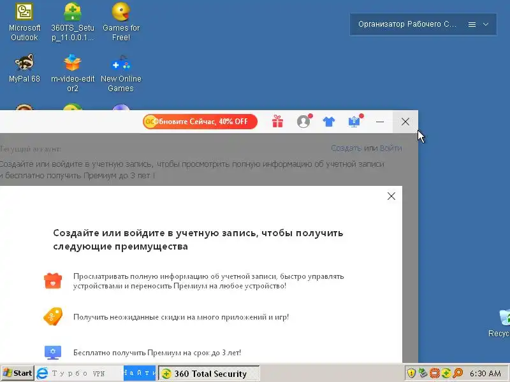Click the orange round tray icon
This screenshot has width=510, height=382.
pos(435,373)
